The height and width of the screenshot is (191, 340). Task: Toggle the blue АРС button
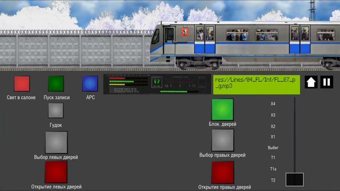(x=90, y=84)
